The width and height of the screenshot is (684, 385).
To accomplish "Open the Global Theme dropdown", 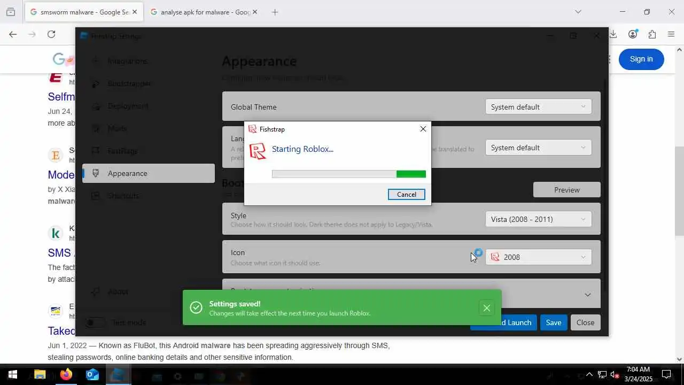I will (x=538, y=107).
